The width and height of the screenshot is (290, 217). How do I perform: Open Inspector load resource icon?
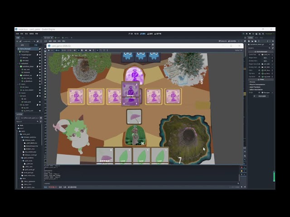click(252, 41)
